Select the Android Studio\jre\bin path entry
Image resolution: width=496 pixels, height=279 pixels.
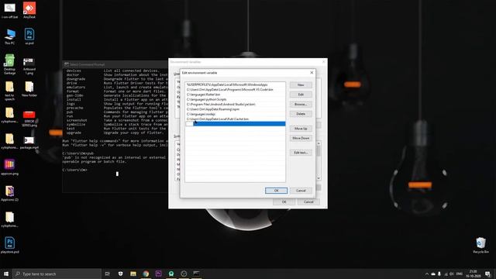click(235, 104)
